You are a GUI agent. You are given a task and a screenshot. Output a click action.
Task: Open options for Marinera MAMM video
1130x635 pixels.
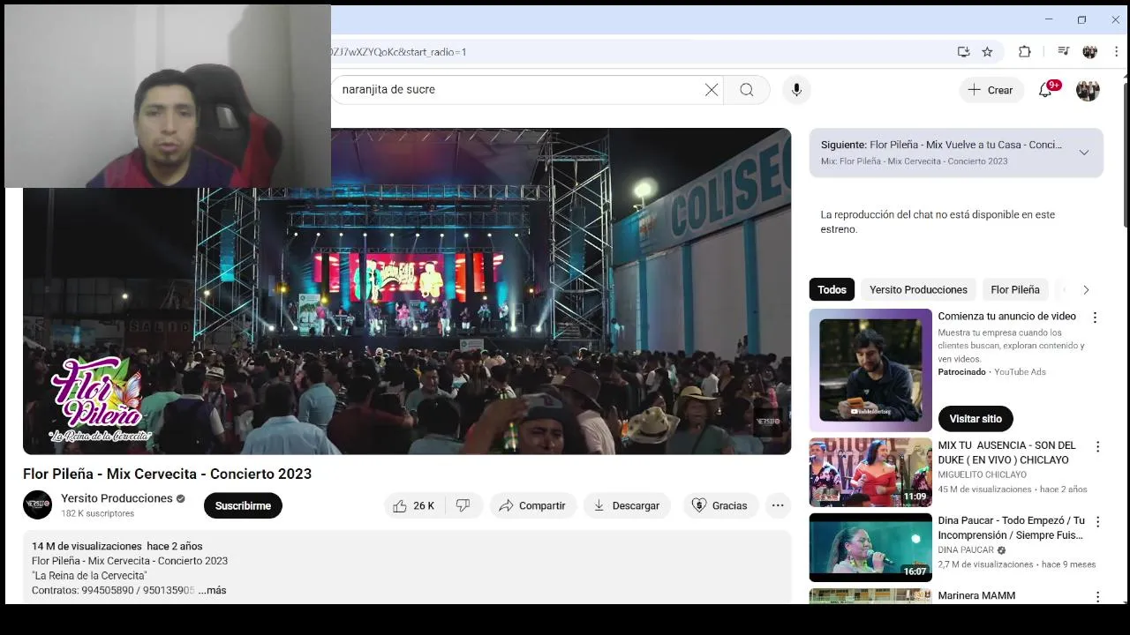(1097, 597)
